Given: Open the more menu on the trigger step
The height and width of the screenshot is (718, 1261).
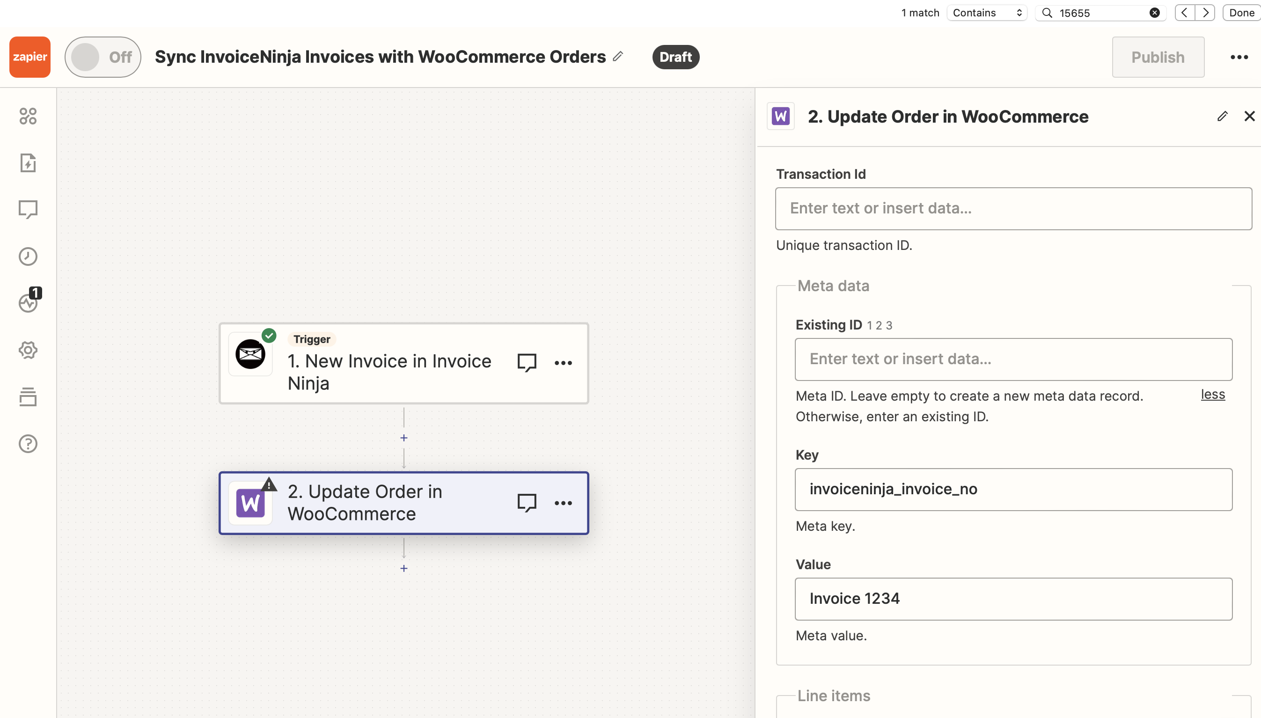Looking at the screenshot, I should tap(563, 363).
